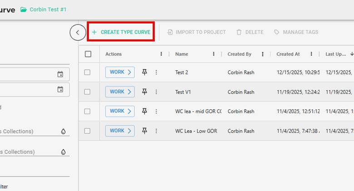Open calendar picker in second date field

(x=60, y=89)
